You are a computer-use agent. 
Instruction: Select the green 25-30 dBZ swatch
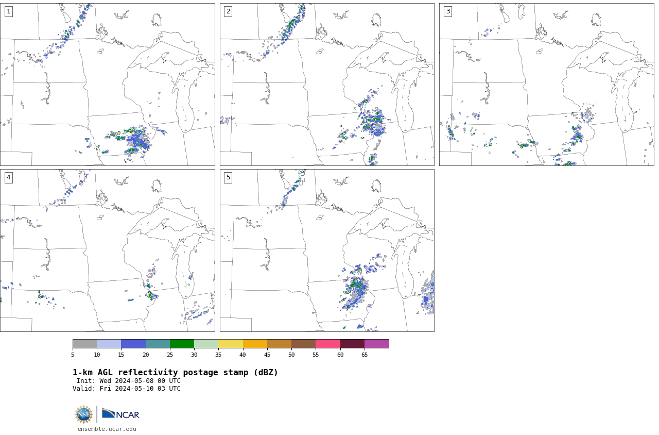(x=182, y=344)
